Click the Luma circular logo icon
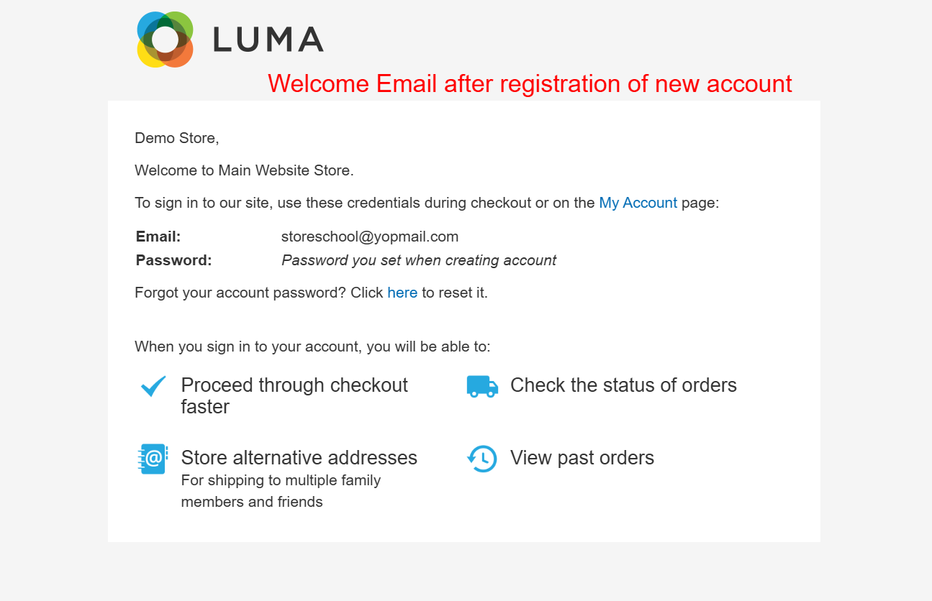 coord(165,40)
